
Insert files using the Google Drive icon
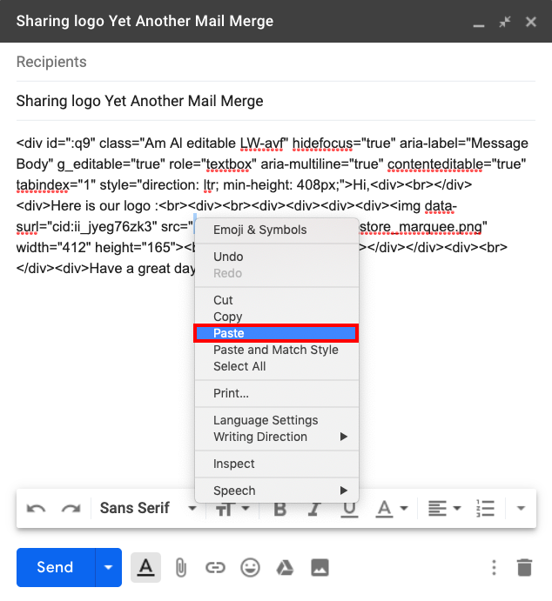[x=285, y=568]
